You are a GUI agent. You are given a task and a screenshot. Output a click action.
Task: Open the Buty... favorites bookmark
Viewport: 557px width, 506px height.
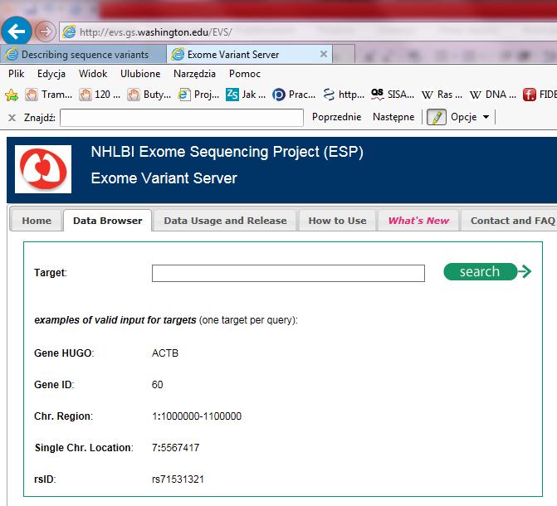point(149,95)
